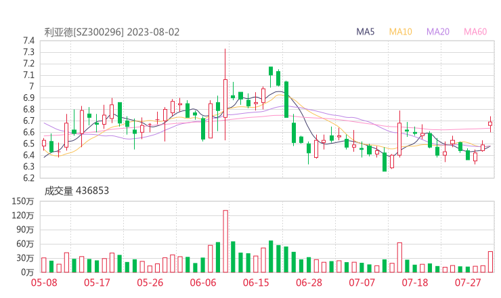
Task: Click the 06-15 date axis label
Action: coord(256,282)
